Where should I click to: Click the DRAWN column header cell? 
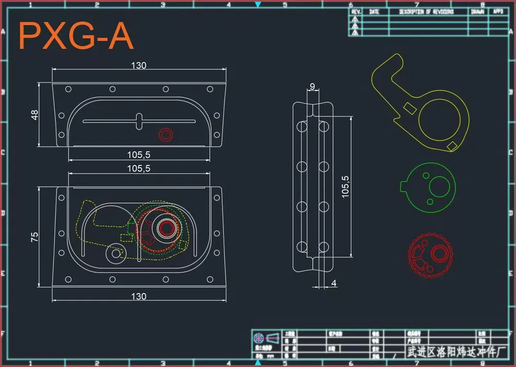pyautogui.click(x=478, y=12)
